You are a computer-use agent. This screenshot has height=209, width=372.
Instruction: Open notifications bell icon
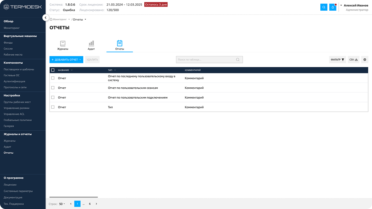pos(333,7)
